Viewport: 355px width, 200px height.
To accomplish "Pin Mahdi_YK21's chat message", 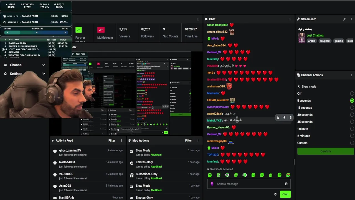I will [x=284, y=118].
